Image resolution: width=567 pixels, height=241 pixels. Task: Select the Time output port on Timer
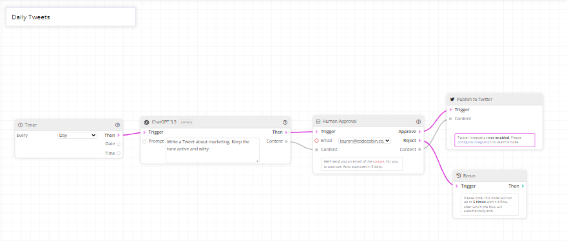(119, 154)
